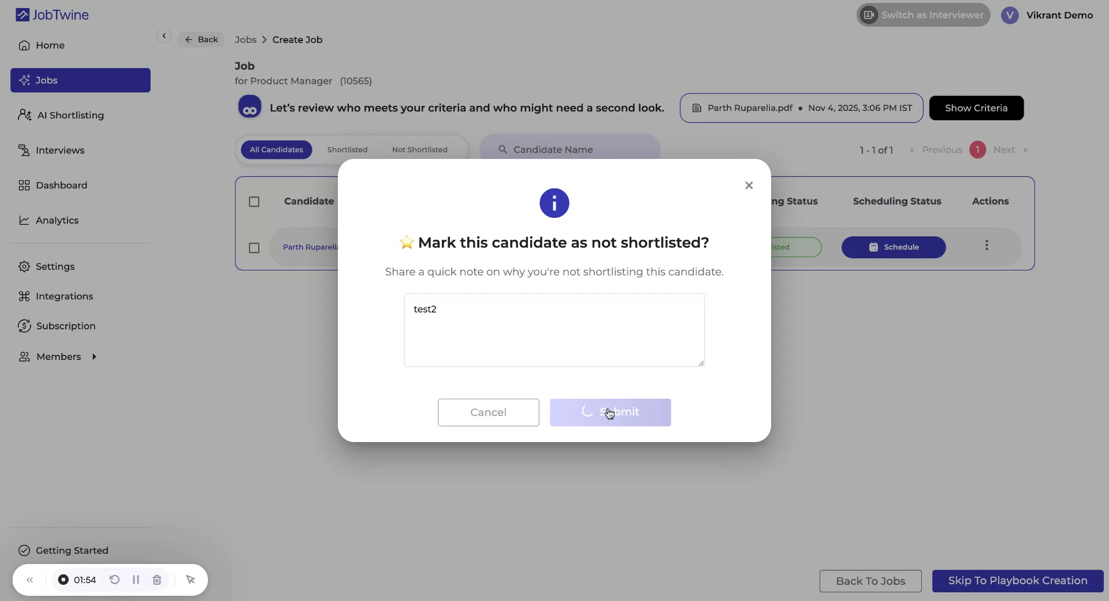Open the Integrations page
The width and height of the screenshot is (1109, 601).
(65, 296)
